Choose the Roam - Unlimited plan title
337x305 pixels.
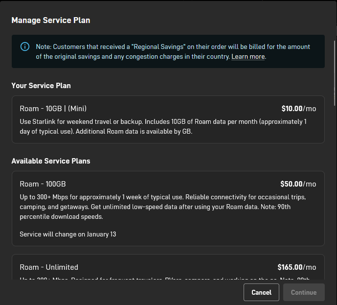coord(49,267)
